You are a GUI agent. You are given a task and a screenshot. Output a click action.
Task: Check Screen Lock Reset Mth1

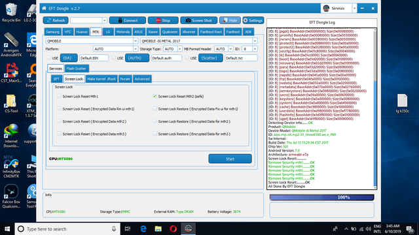pyautogui.click(x=59, y=96)
